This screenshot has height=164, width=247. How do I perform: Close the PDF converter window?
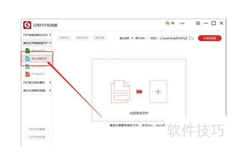(221, 23)
